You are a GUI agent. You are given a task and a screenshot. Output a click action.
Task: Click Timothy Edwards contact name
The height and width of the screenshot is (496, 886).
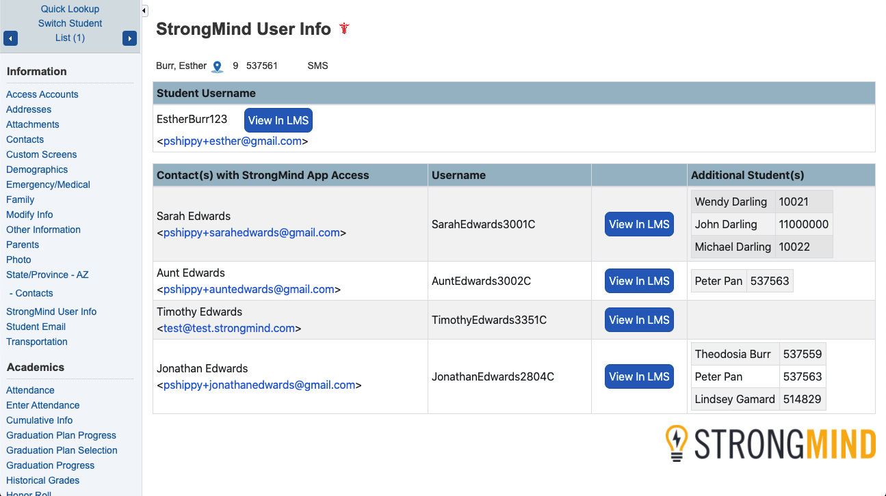point(200,312)
